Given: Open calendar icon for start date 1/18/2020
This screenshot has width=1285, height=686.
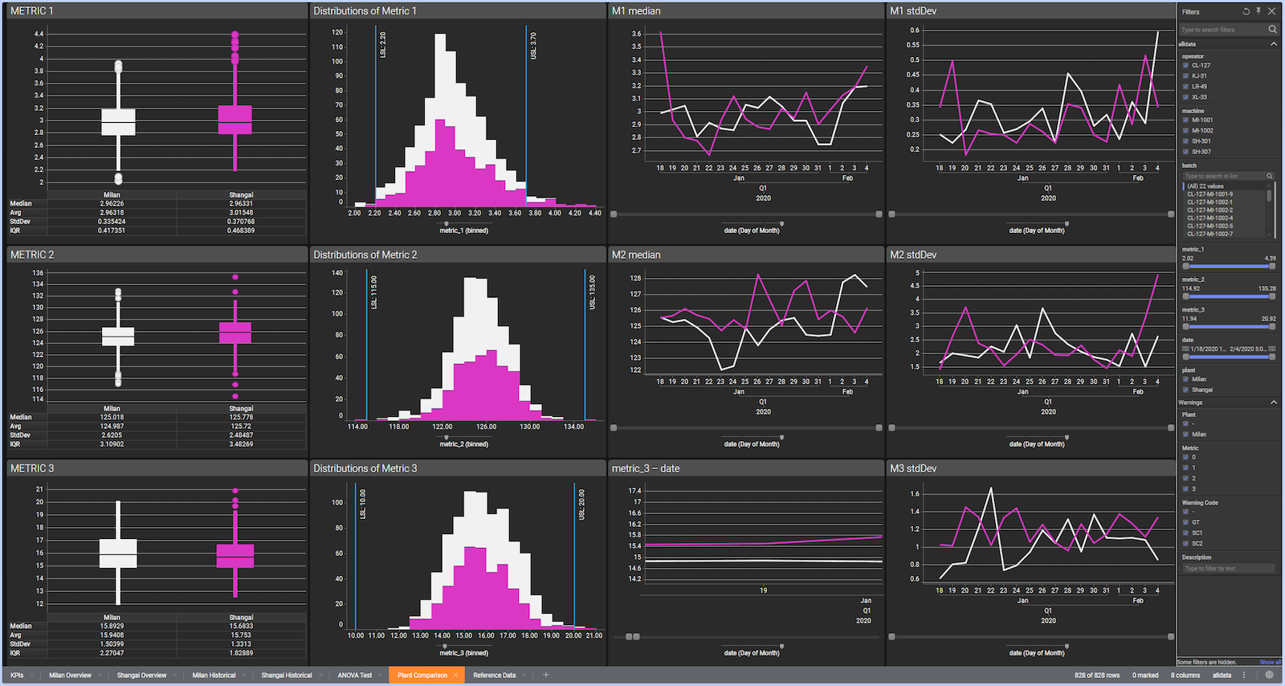Looking at the screenshot, I should point(1185,349).
